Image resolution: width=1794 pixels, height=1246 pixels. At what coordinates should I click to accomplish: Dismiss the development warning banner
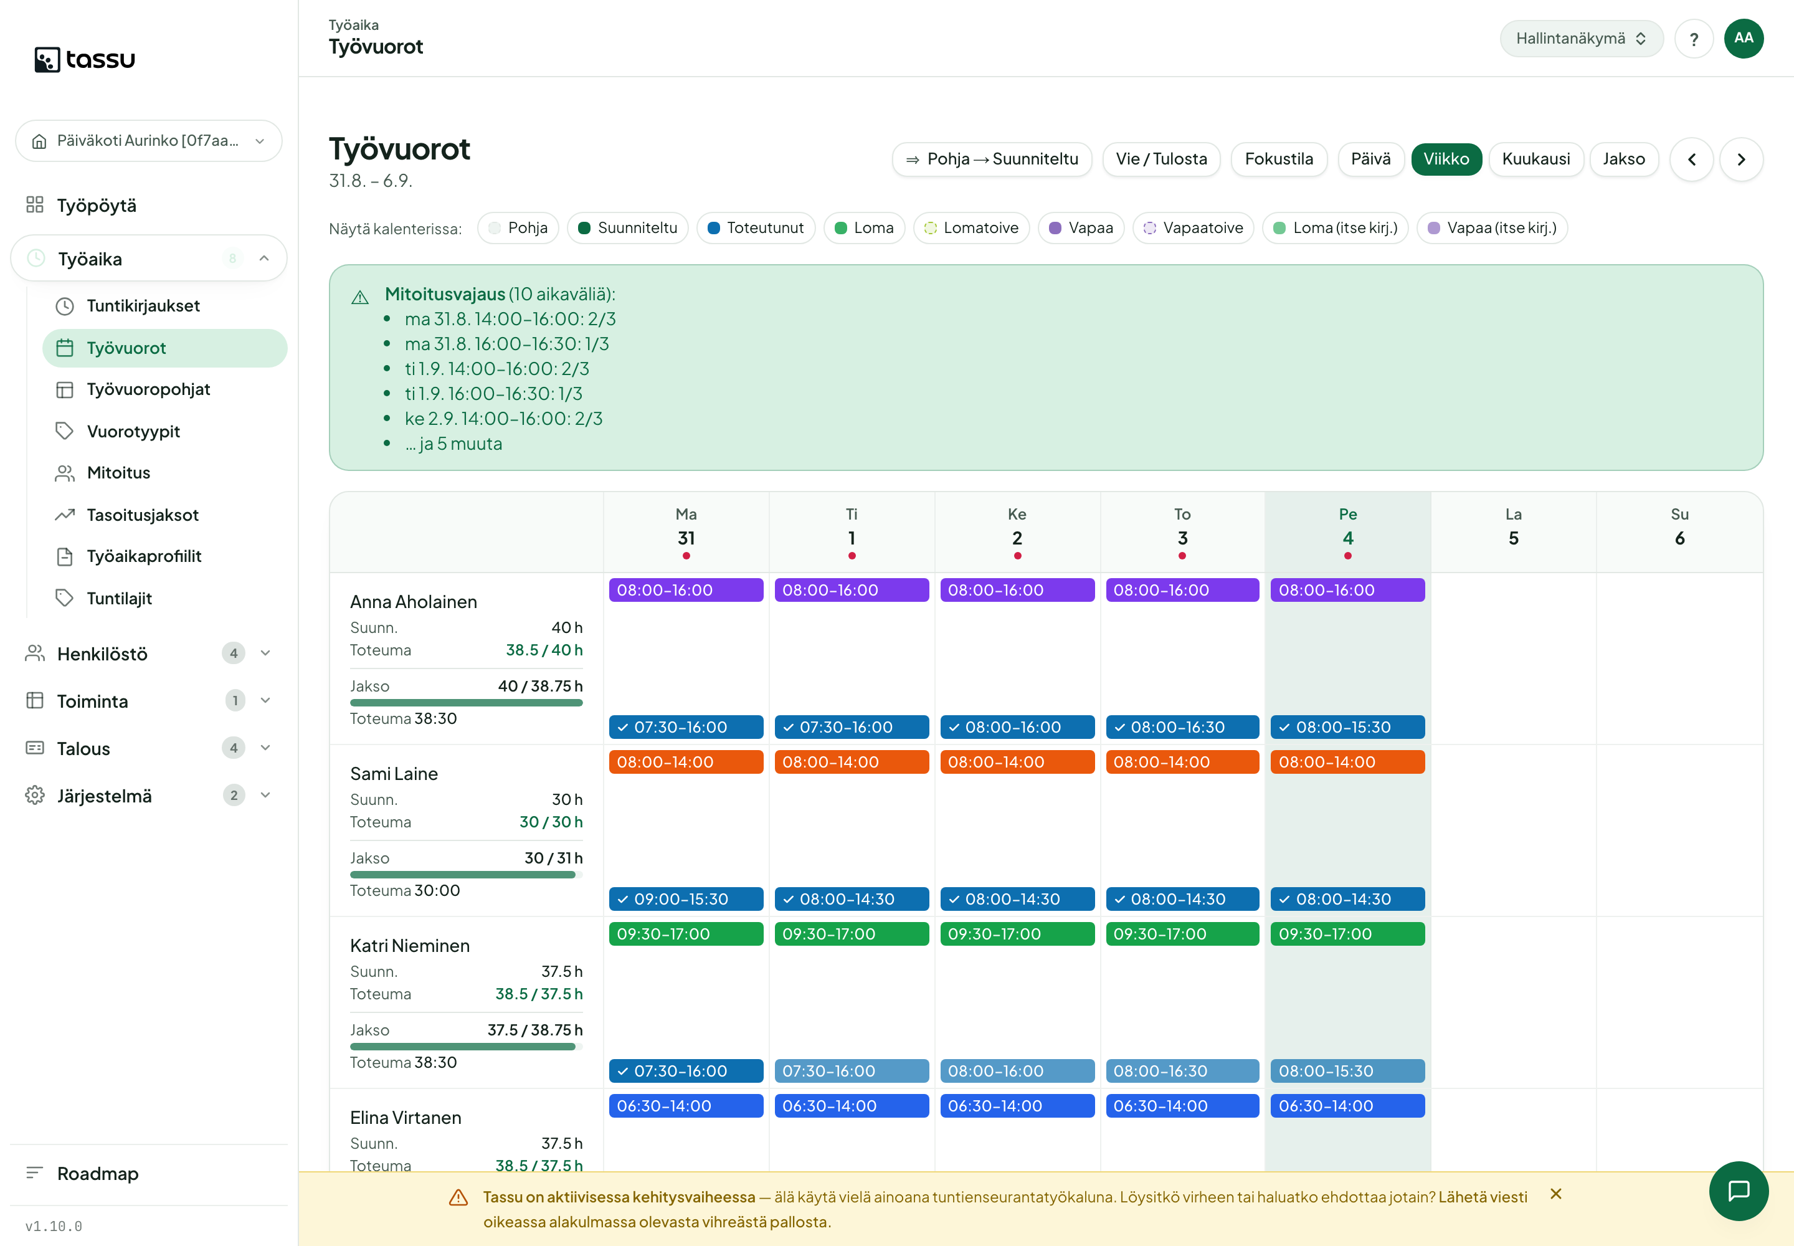(1555, 1194)
